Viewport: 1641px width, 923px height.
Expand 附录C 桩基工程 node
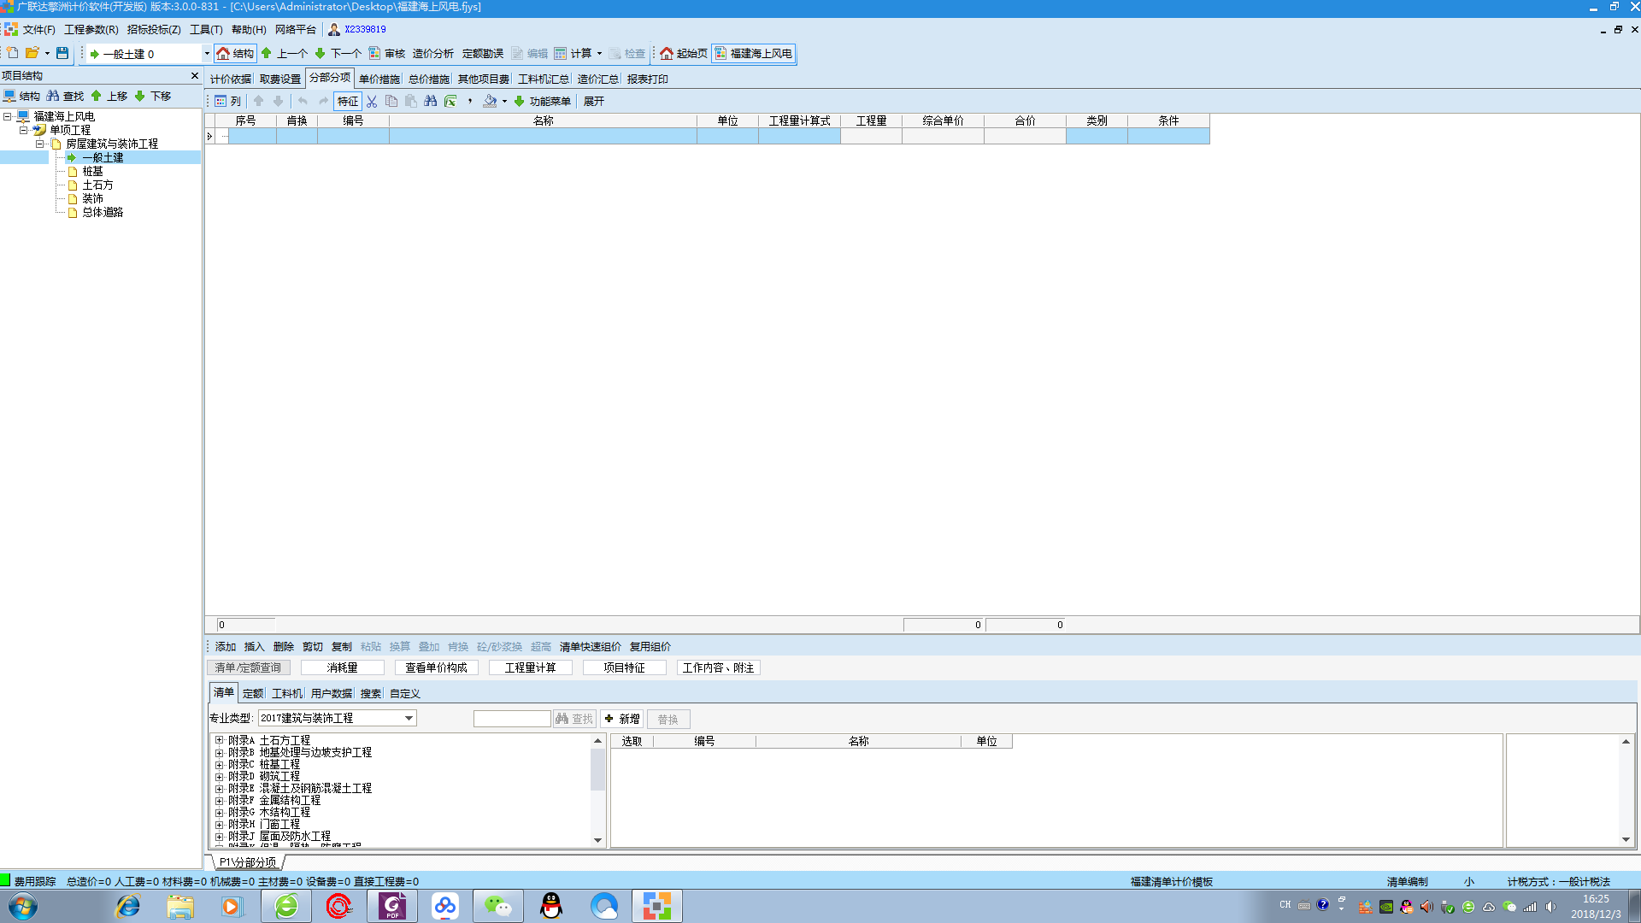pyautogui.click(x=220, y=764)
